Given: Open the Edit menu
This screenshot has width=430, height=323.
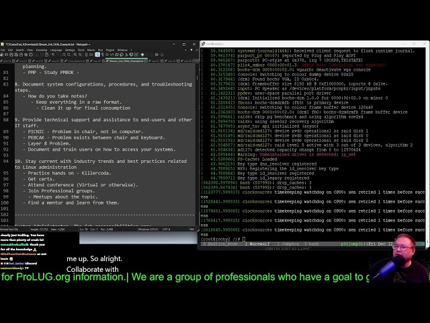Looking at the screenshot, I should tap(11, 50).
